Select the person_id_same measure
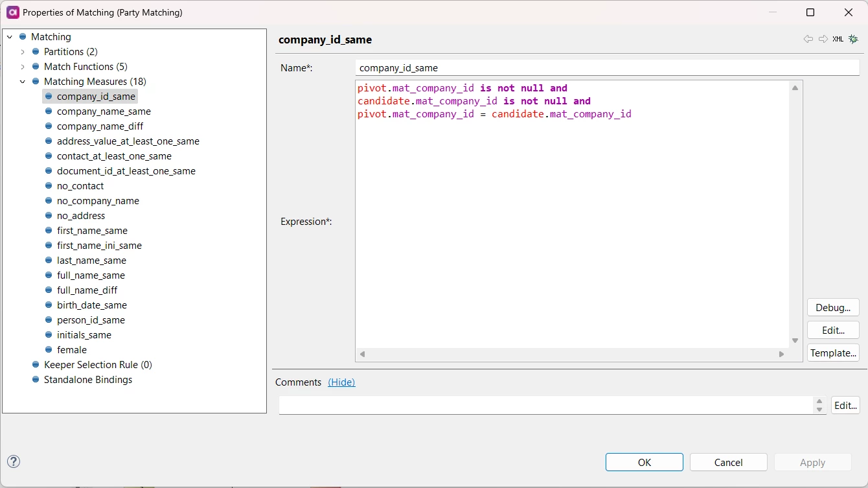This screenshot has height=488, width=868. [91, 320]
